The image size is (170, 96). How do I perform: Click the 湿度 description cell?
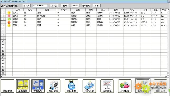point(47,13)
